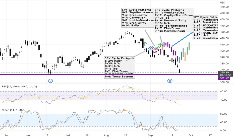The height and width of the screenshot is (138, 234).
Task: Click the 02:14:58 countdown timer label
Action: pos(226,75)
